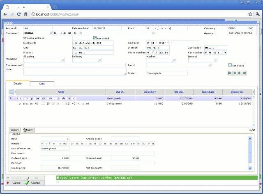Go to the next record arrow icon
This screenshot has height=194, width=263.
[239, 73]
